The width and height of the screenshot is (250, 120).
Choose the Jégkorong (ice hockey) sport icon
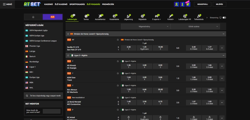coord(128,16)
